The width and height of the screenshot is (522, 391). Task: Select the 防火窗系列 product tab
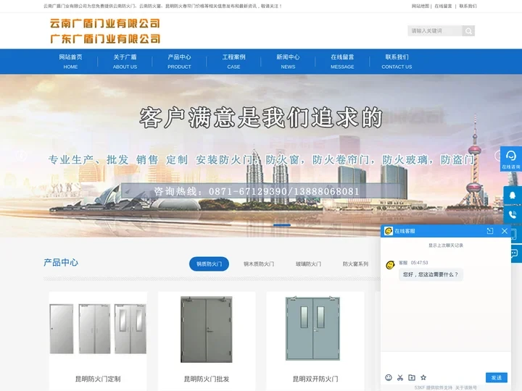point(355,264)
